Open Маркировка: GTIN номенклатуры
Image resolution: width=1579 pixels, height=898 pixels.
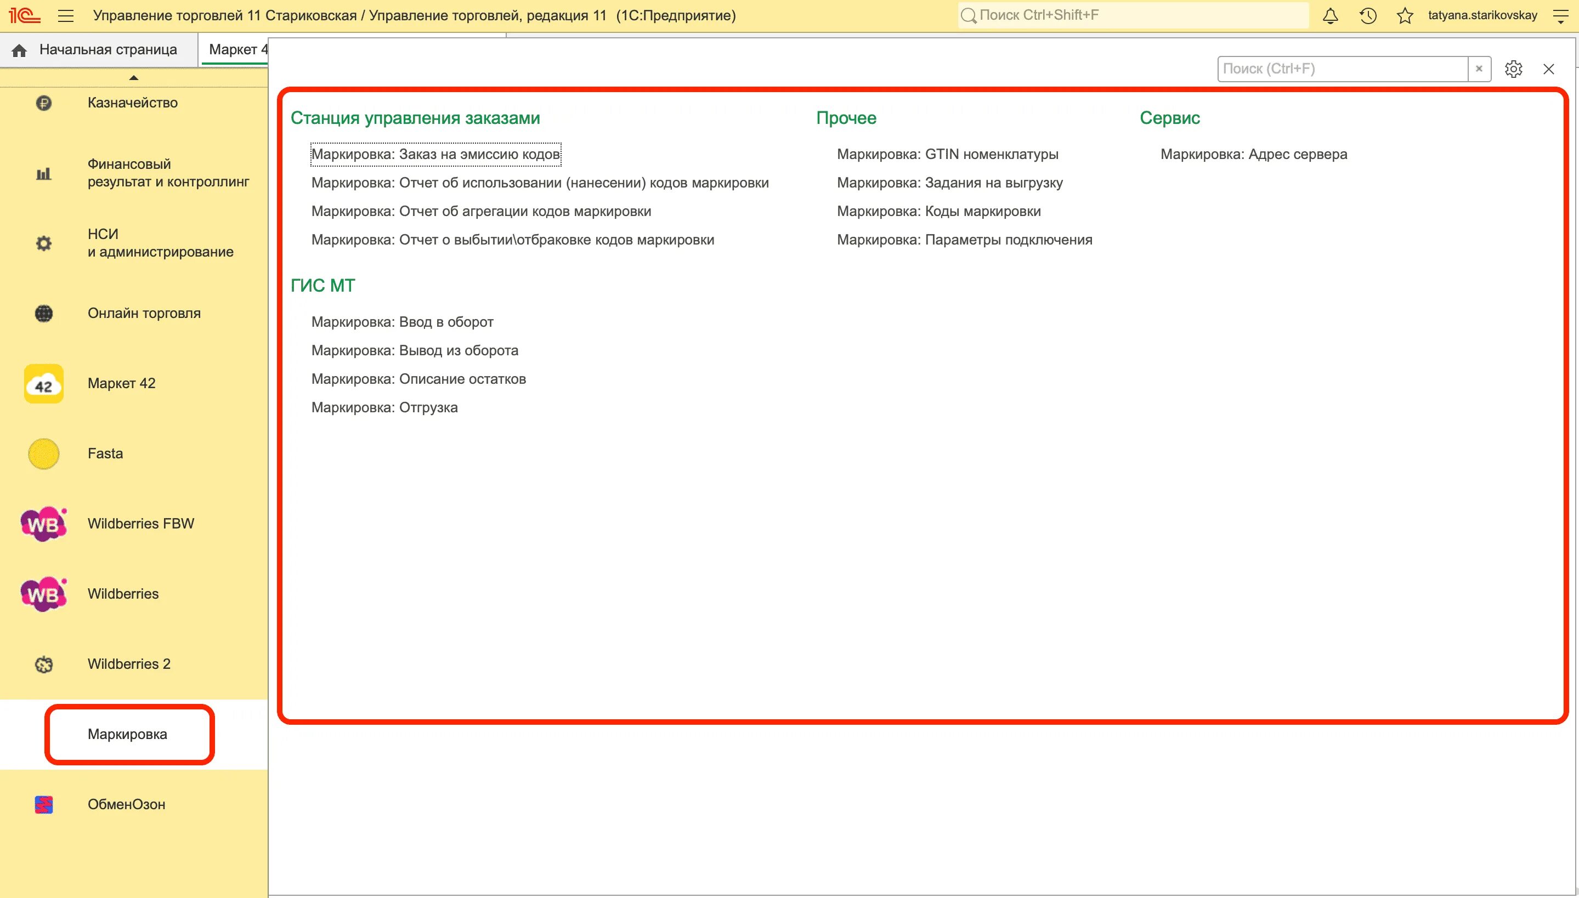tap(948, 154)
